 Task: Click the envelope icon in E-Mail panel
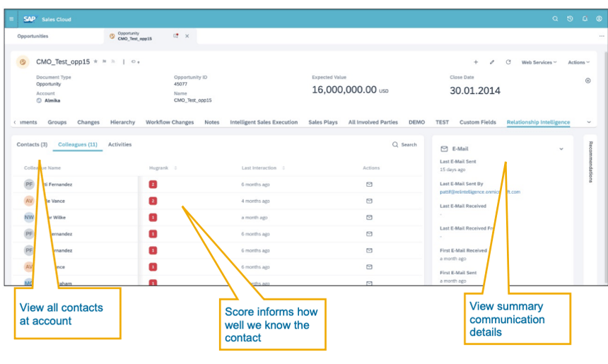[x=445, y=149]
